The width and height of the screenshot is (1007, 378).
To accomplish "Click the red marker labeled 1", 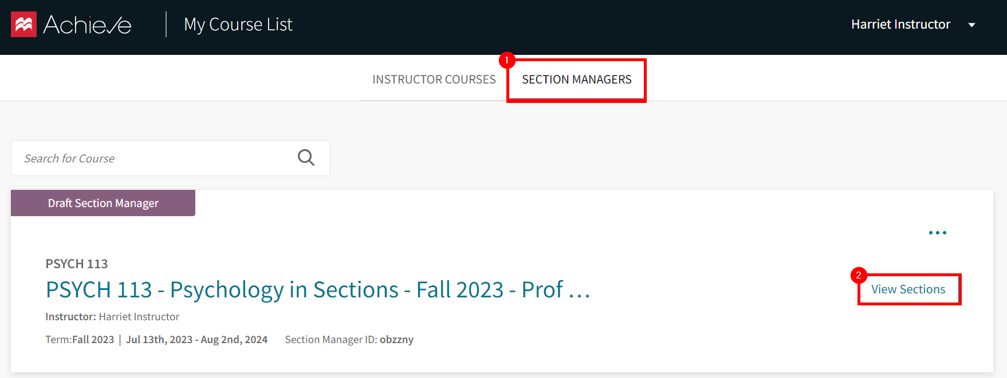I will [x=508, y=59].
